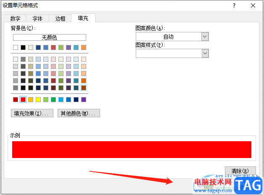Screen dimensions: 264x195
Task: Pick the black swatch in top row
Action: coord(23,47)
